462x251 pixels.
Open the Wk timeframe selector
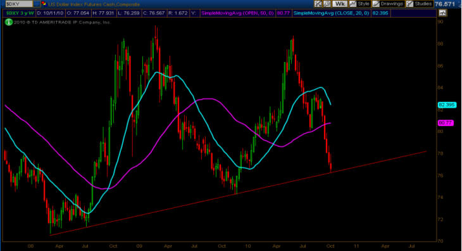tap(340, 4)
